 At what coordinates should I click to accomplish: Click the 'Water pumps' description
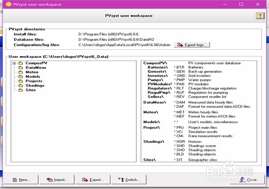(200, 80)
